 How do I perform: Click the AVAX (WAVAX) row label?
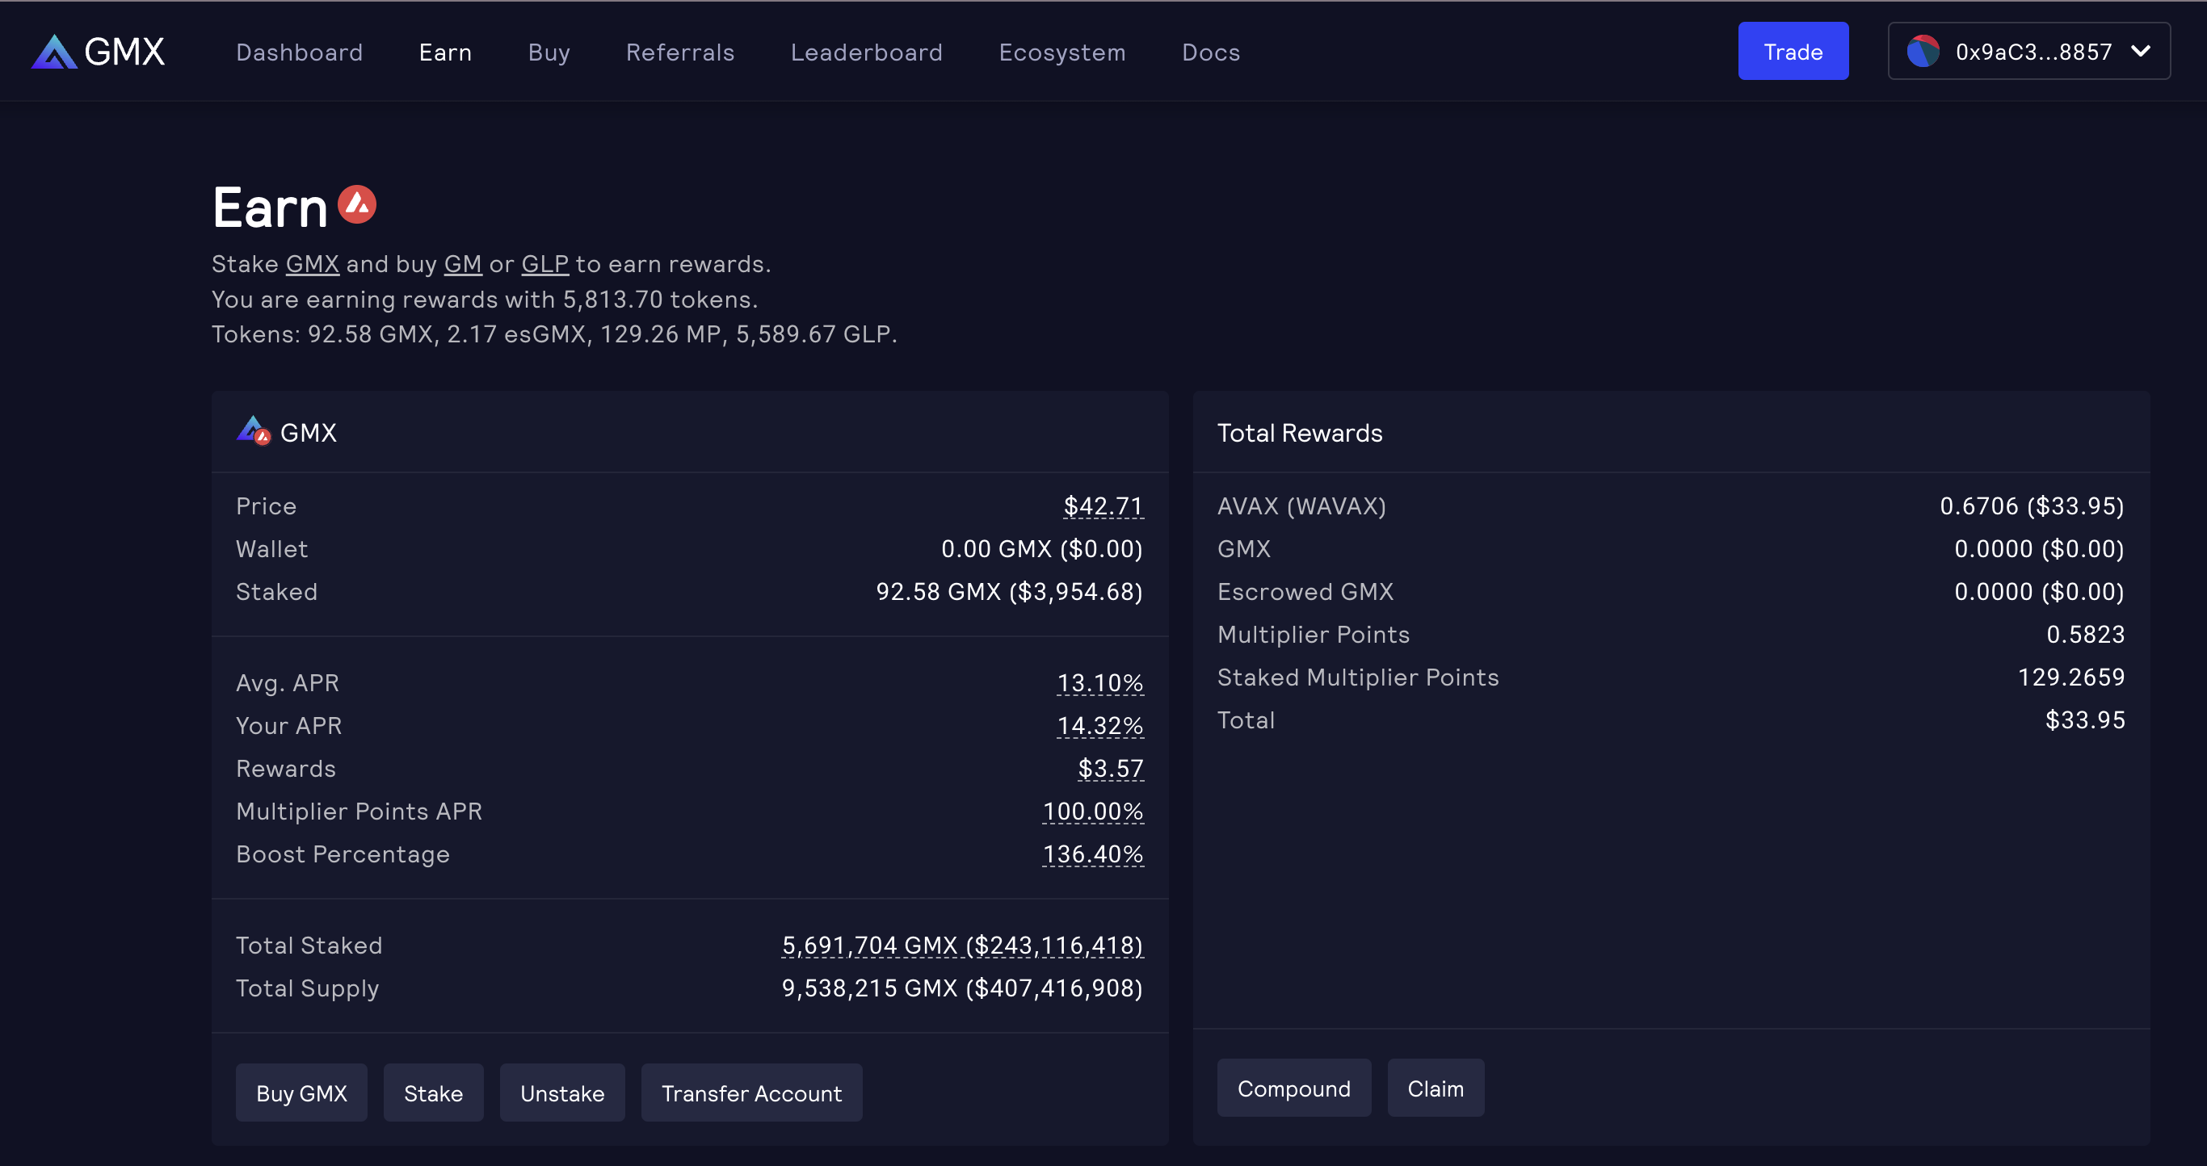tap(1301, 505)
